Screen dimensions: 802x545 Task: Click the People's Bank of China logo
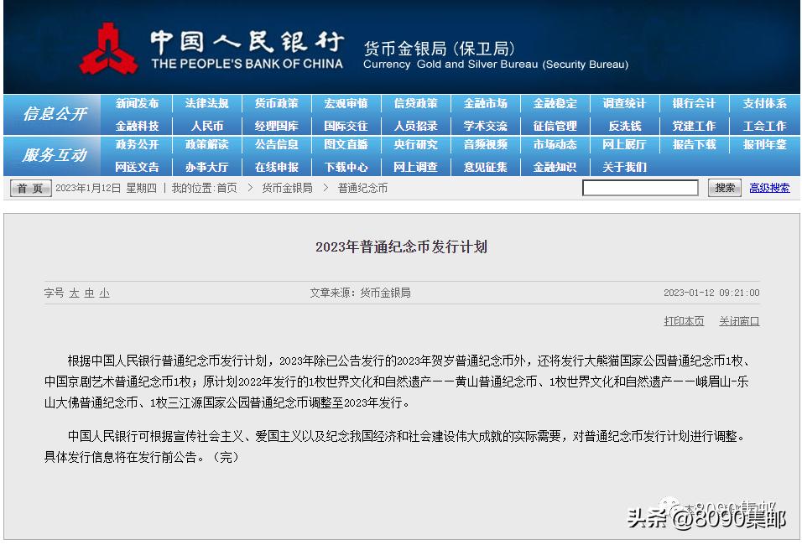pos(109,48)
